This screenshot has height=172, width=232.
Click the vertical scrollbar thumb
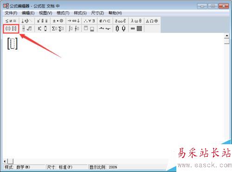tap(227, 41)
